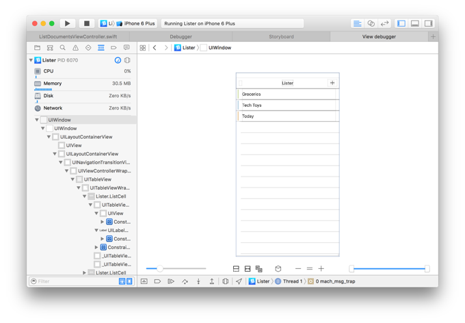
Task: Switch to ListDocumentsViewController.swift tab
Action: [78, 36]
